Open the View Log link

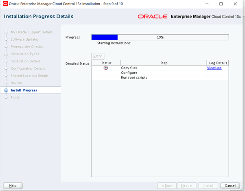coord(214,68)
